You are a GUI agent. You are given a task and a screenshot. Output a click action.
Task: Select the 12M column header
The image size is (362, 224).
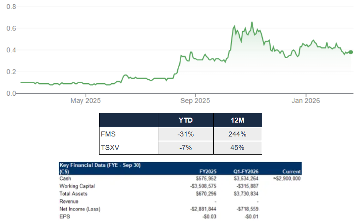[237, 120]
